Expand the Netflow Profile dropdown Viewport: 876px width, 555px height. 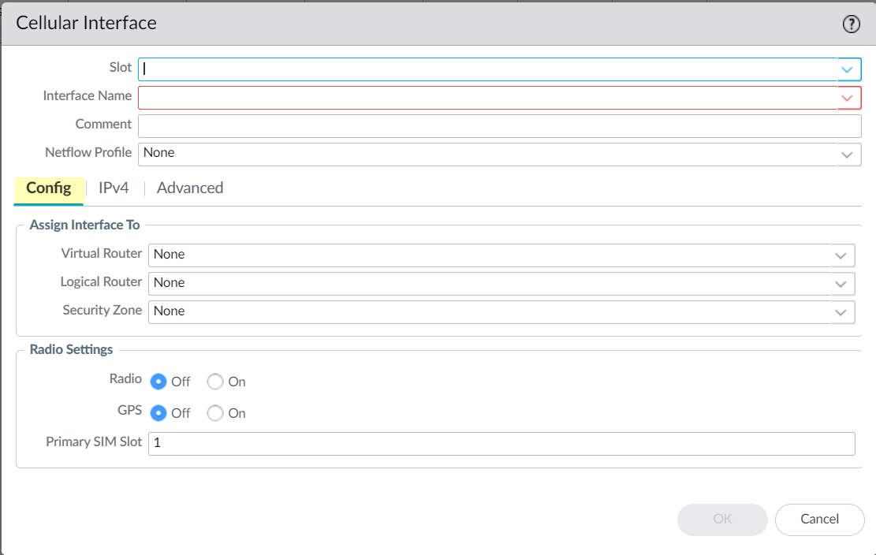point(847,155)
